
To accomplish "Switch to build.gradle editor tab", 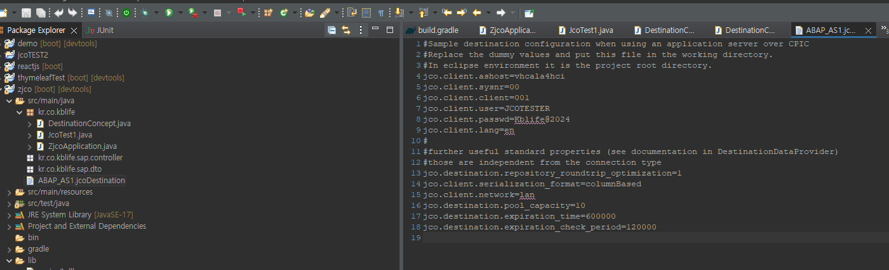I will pos(432,30).
